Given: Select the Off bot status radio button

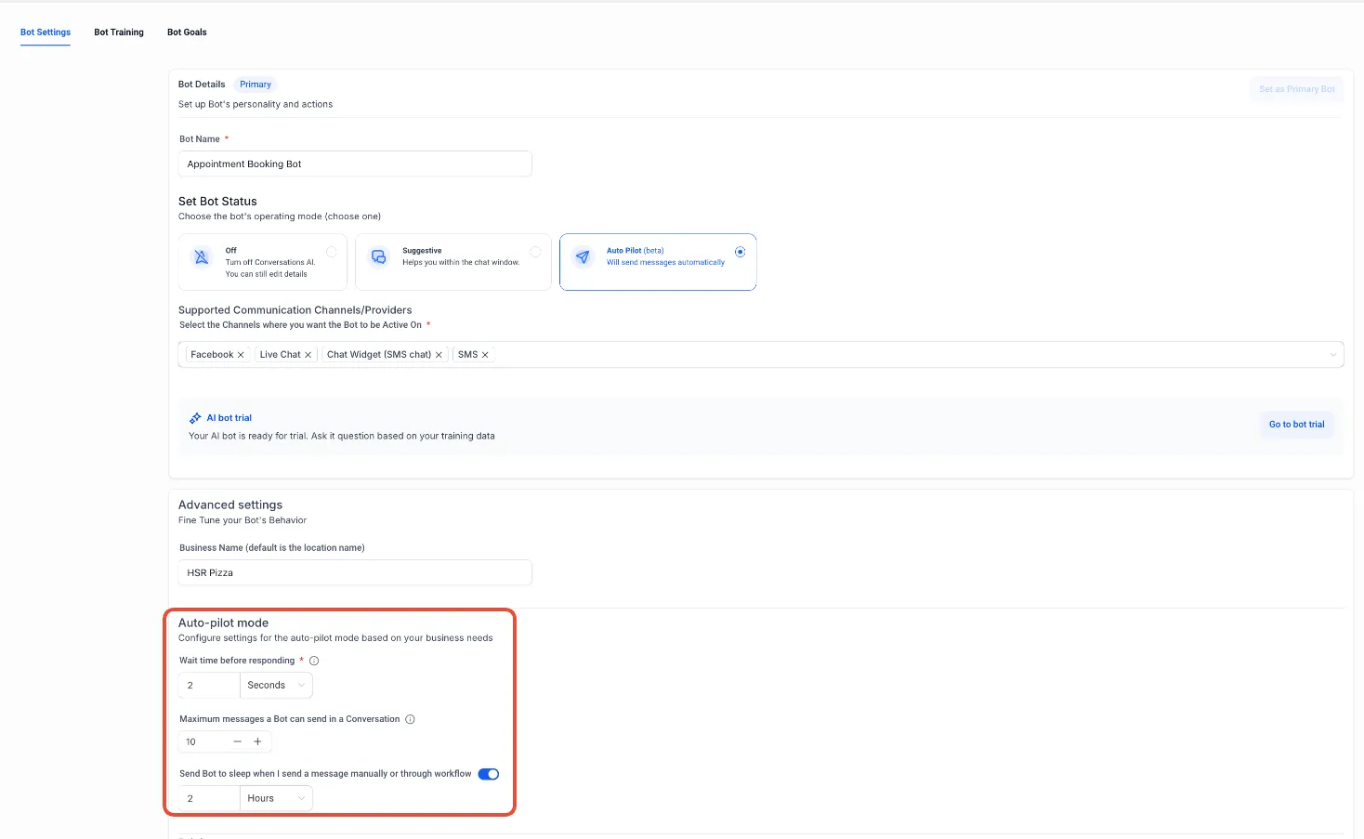Looking at the screenshot, I should click(x=332, y=252).
